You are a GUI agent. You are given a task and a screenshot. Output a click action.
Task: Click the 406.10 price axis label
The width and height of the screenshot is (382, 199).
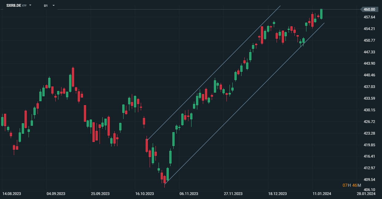pyautogui.click(x=369, y=190)
